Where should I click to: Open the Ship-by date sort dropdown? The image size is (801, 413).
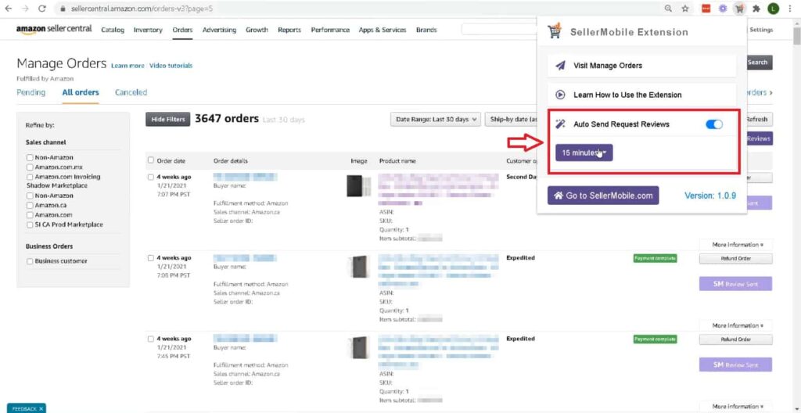click(511, 119)
